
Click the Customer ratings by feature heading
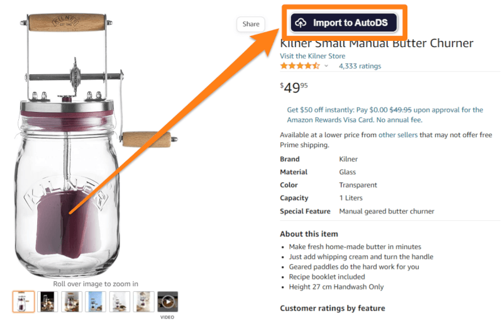[332, 308]
